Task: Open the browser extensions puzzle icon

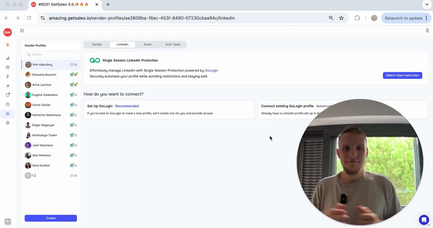Action: tap(357, 18)
